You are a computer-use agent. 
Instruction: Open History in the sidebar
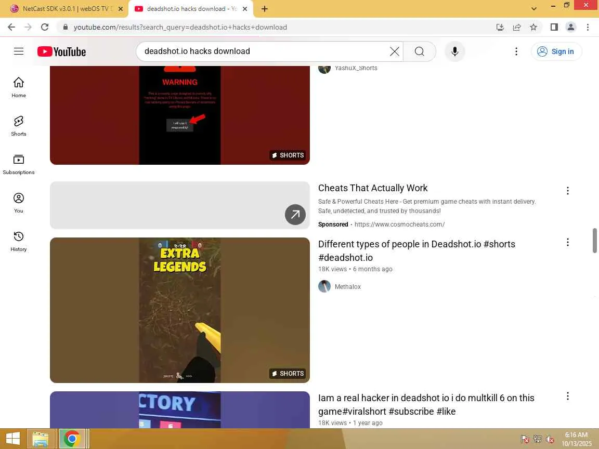pyautogui.click(x=19, y=241)
